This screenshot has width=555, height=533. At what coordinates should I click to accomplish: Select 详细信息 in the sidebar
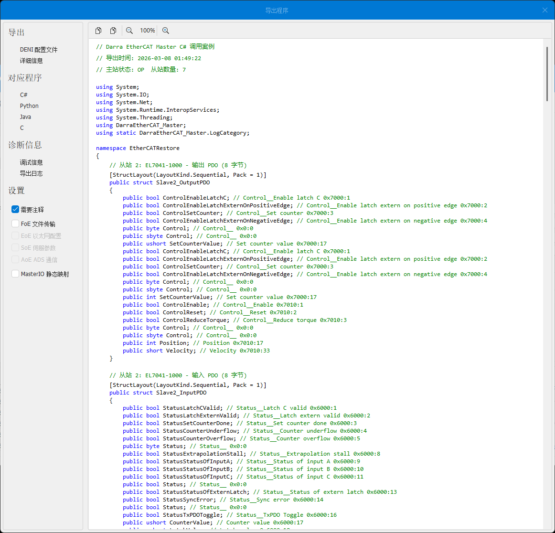pyautogui.click(x=32, y=61)
